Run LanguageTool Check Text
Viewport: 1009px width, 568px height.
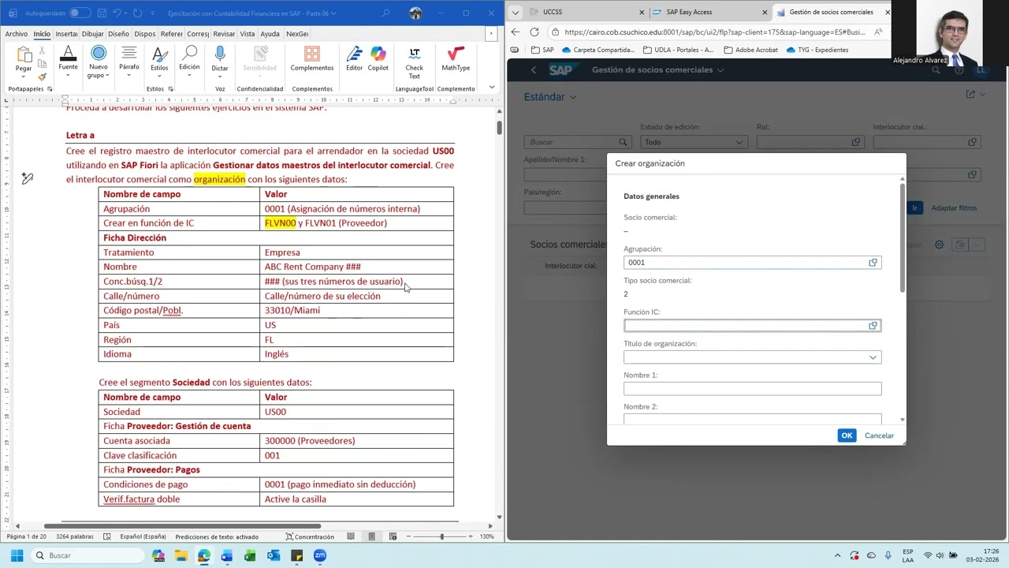tap(415, 62)
